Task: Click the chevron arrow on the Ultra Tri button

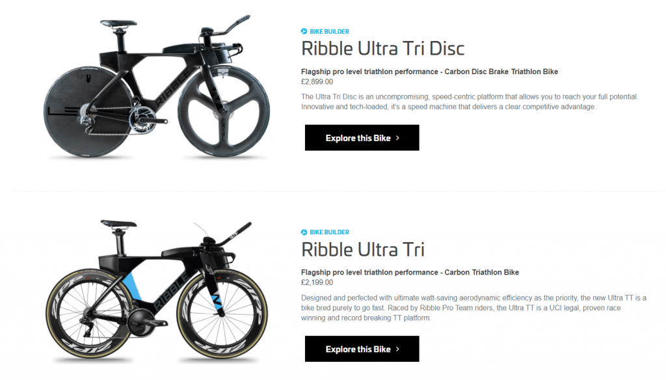Action: coord(397,349)
